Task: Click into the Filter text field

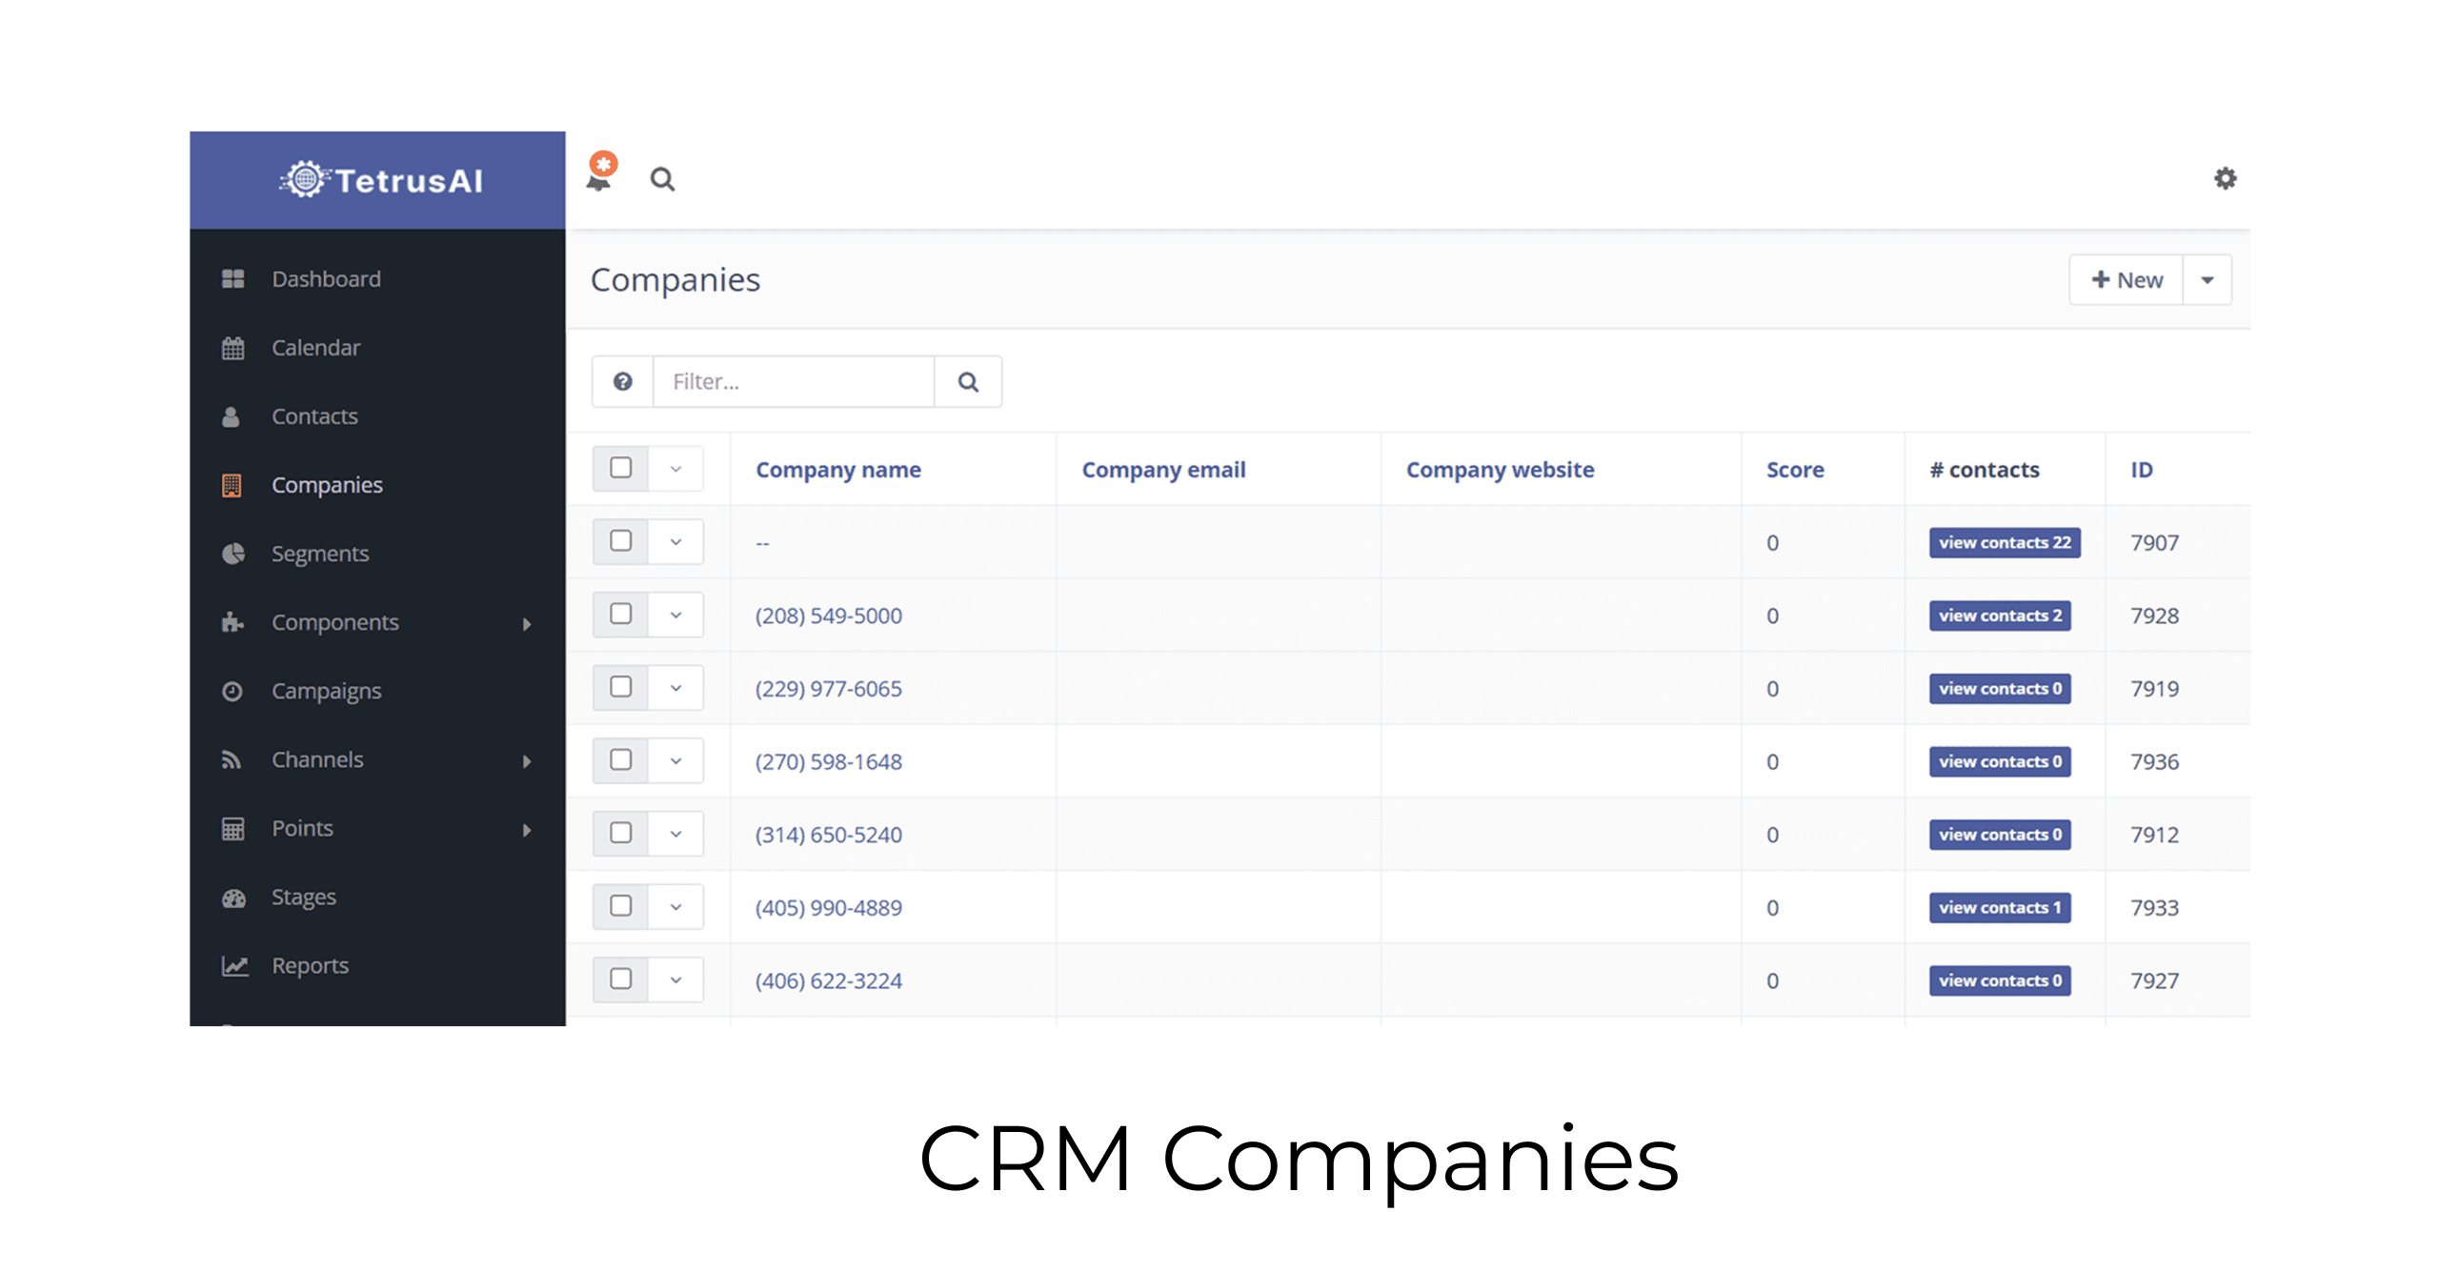Action: (x=794, y=381)
